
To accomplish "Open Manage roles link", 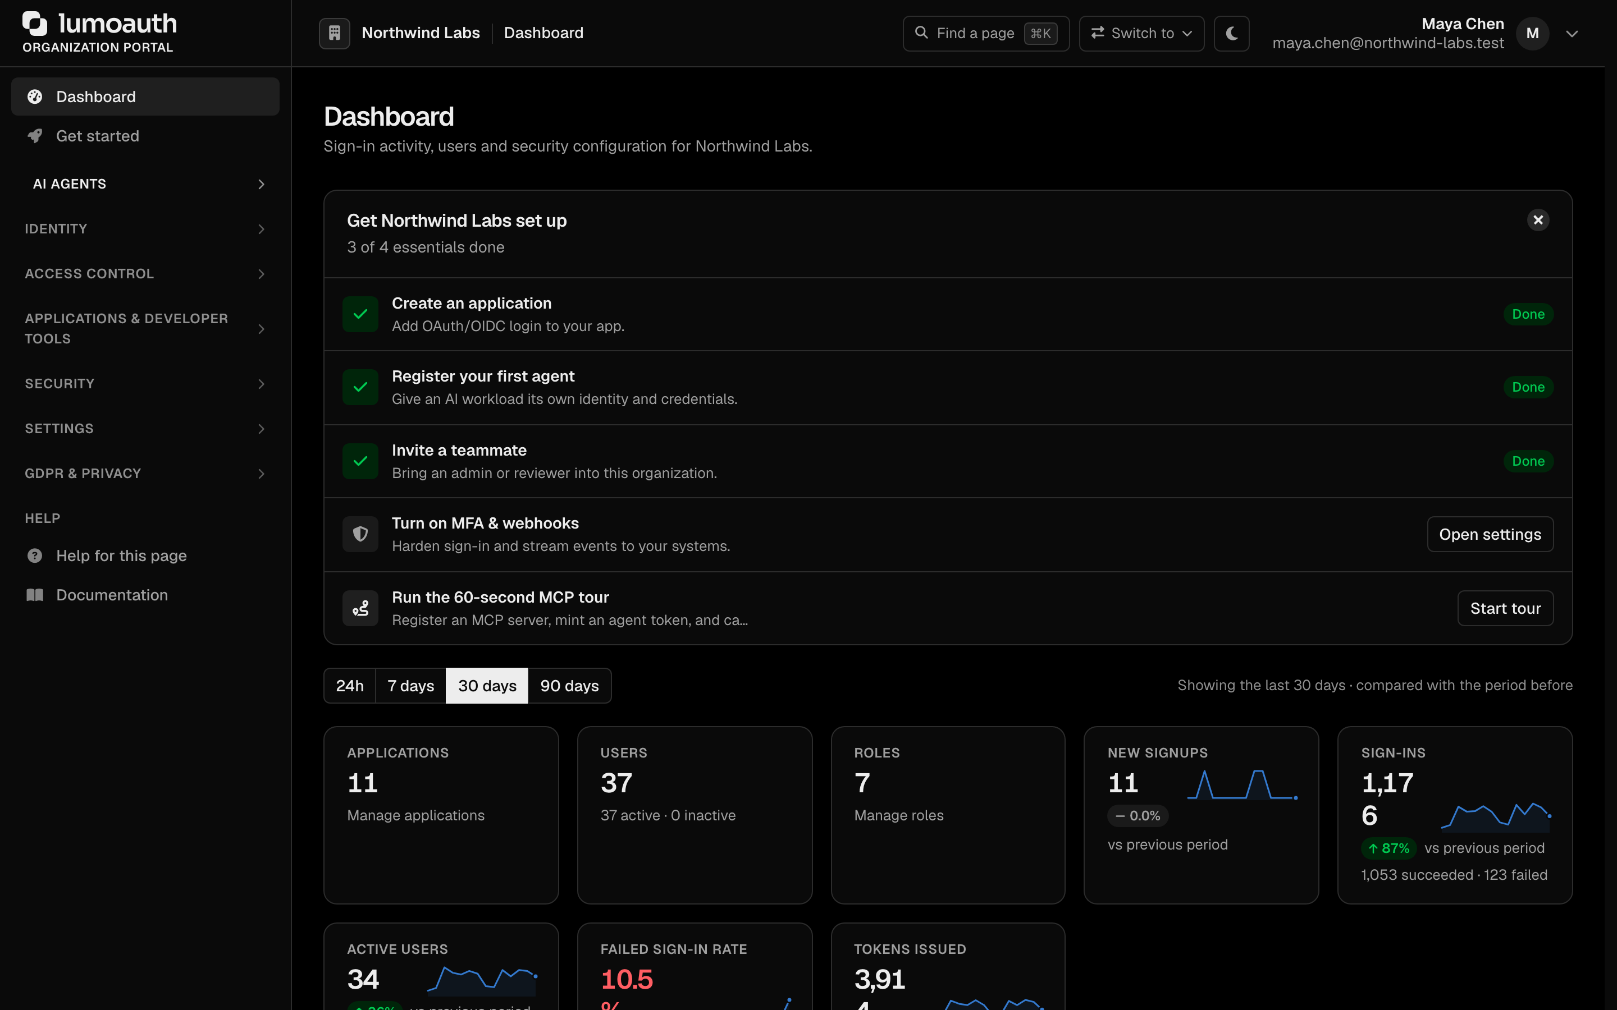I will pyautogui.click(x=899, y=815).
